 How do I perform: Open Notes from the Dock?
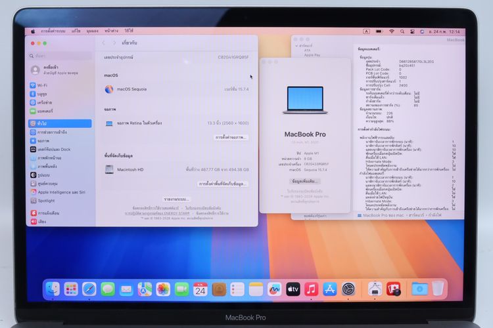pyautogui.click(x=256, y=289)
